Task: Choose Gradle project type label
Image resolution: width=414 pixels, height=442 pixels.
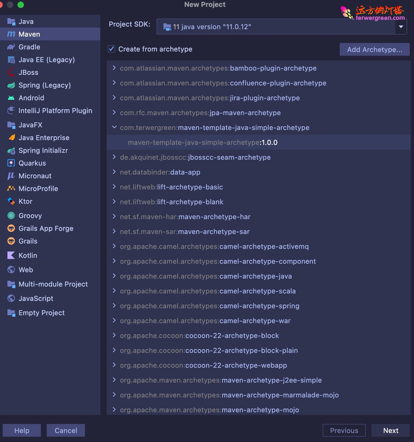Action: (x=29, y=47)
